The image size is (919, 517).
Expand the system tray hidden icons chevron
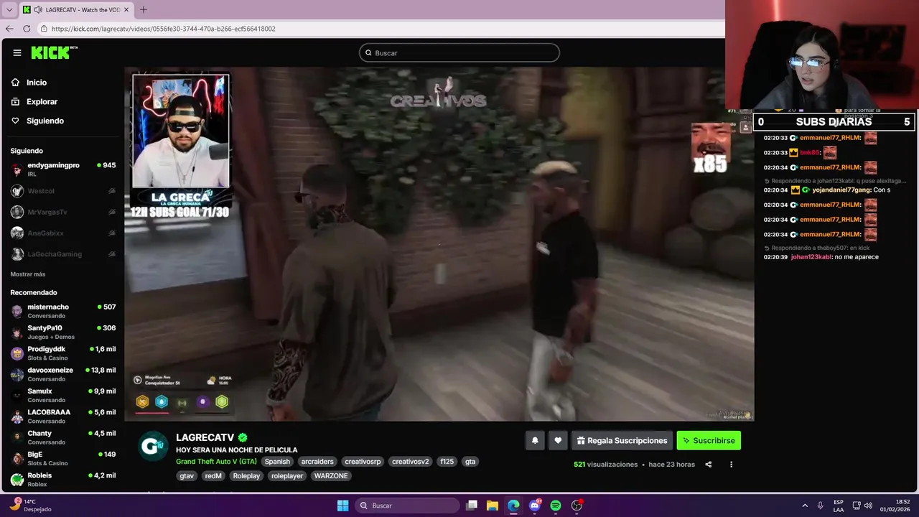point(805,506)
